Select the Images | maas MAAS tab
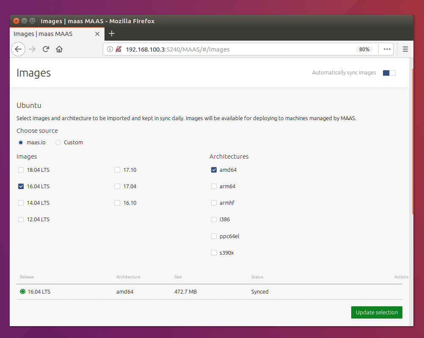 tap(57, 34)
